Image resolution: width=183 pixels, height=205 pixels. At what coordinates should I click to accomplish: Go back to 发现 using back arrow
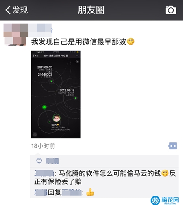tap(8, 10)
